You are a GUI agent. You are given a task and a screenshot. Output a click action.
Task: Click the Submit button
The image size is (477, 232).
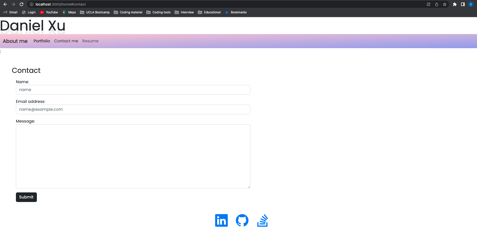26,197
